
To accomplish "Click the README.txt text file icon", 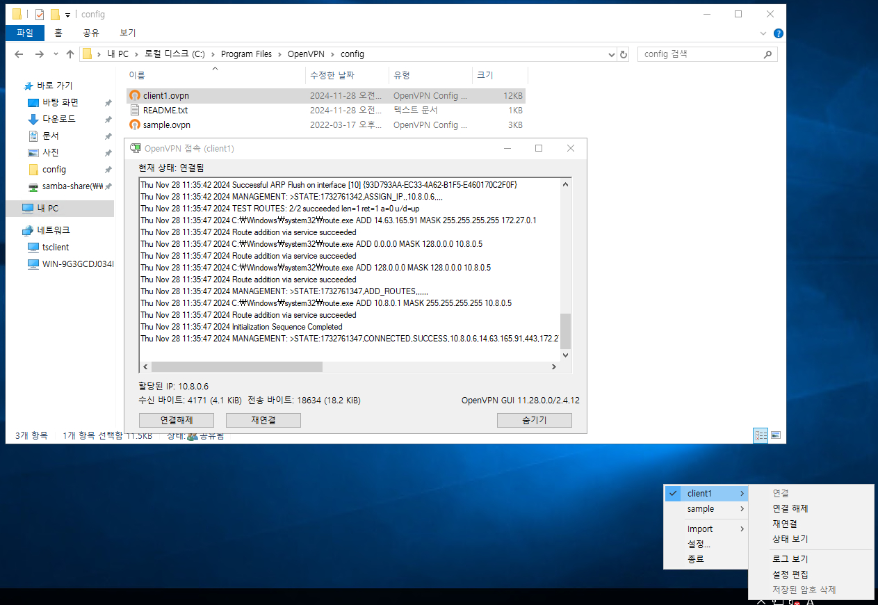I will (x=135, y=111).
